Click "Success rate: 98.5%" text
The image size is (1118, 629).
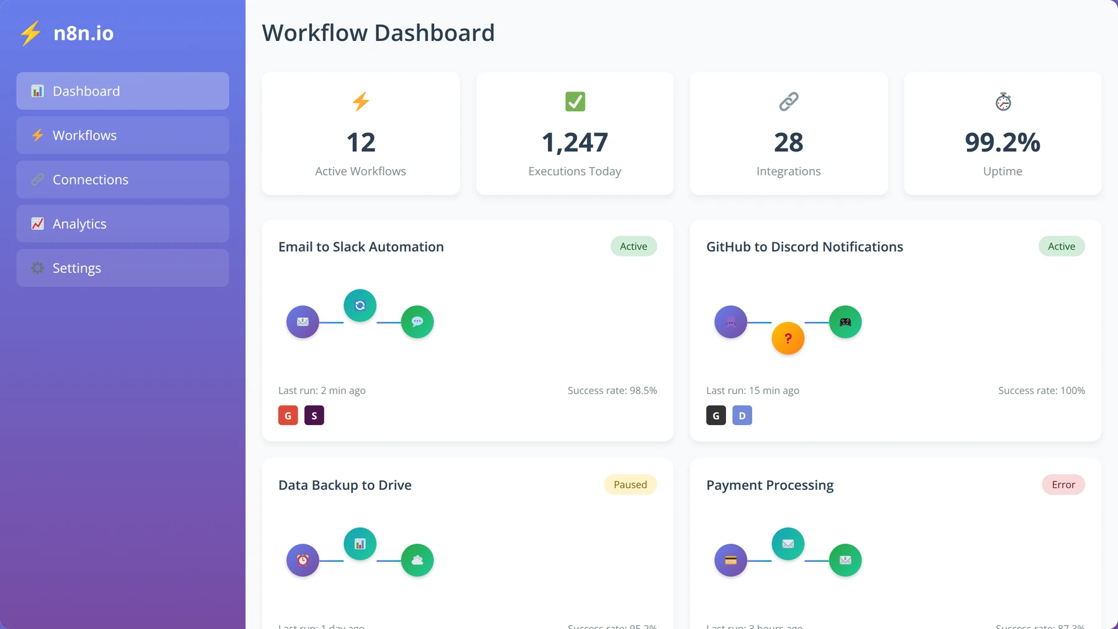point(612,390)
